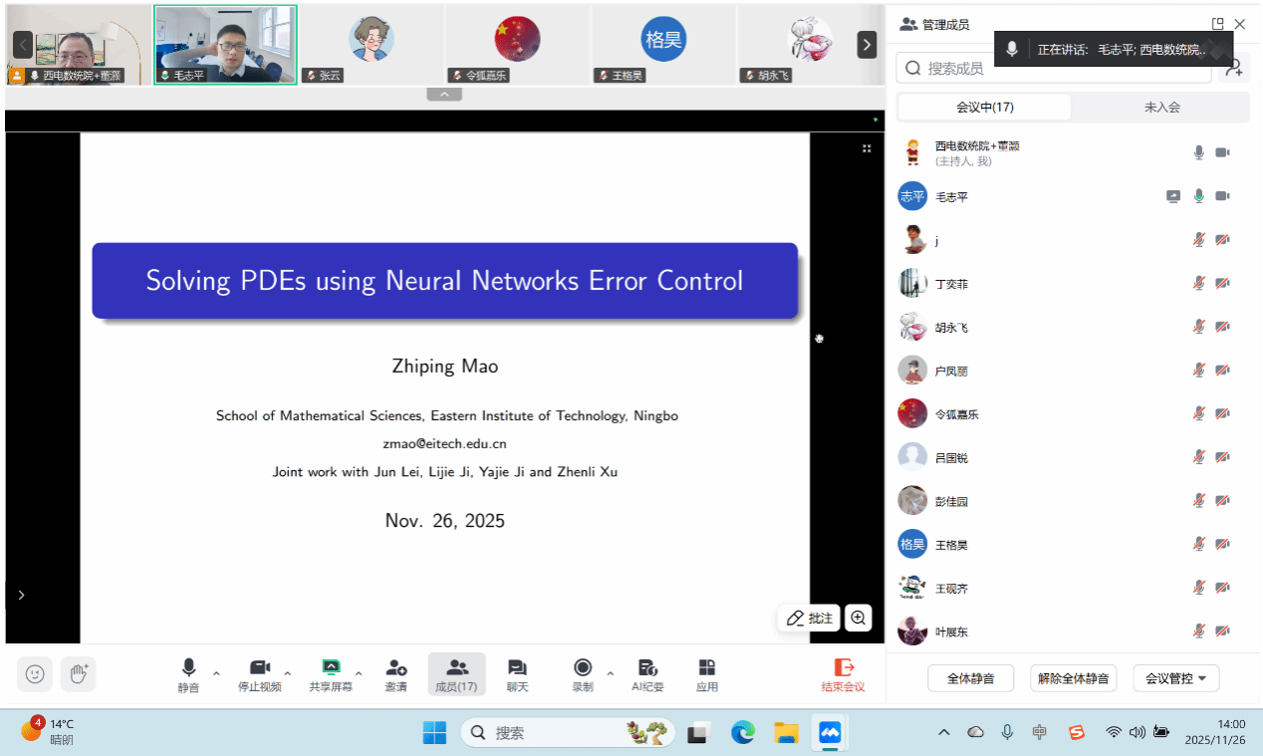The image size is (1263, 756).
Task: Click the 结束会议 end meeting button
Action: 843,673
